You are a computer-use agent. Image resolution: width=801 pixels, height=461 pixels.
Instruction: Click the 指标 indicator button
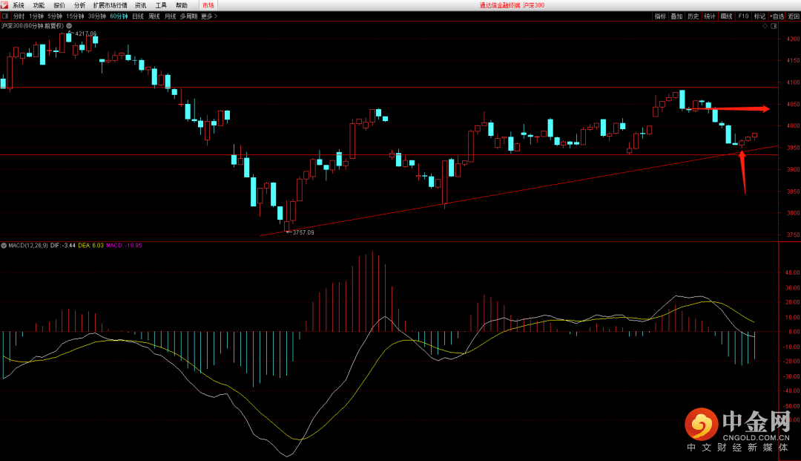(660, 16)
